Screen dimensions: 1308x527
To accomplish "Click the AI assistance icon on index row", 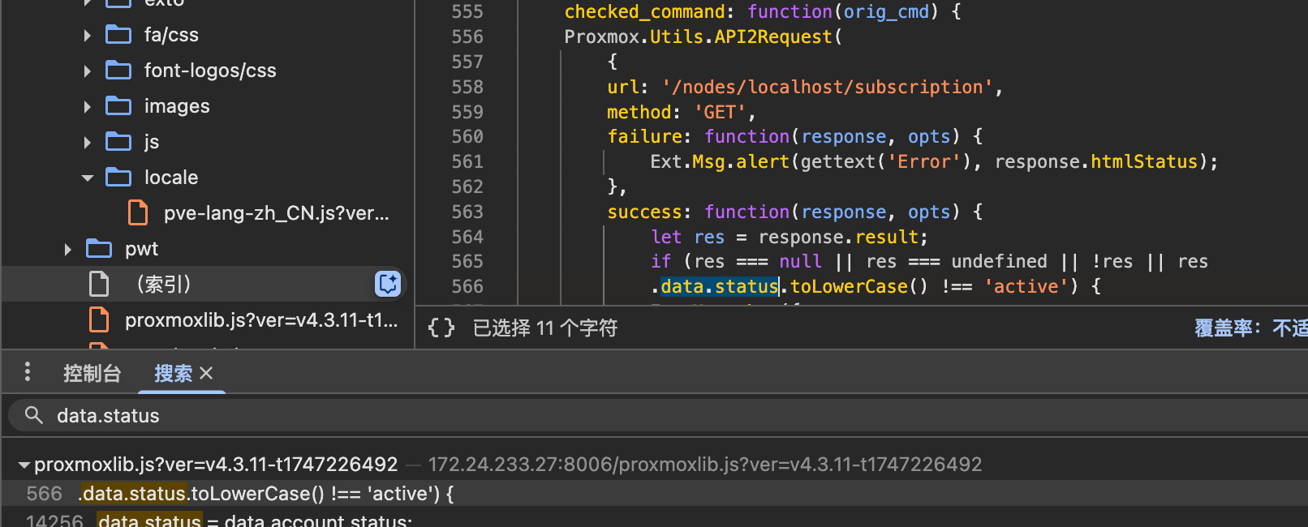I will tap(388, 284).
